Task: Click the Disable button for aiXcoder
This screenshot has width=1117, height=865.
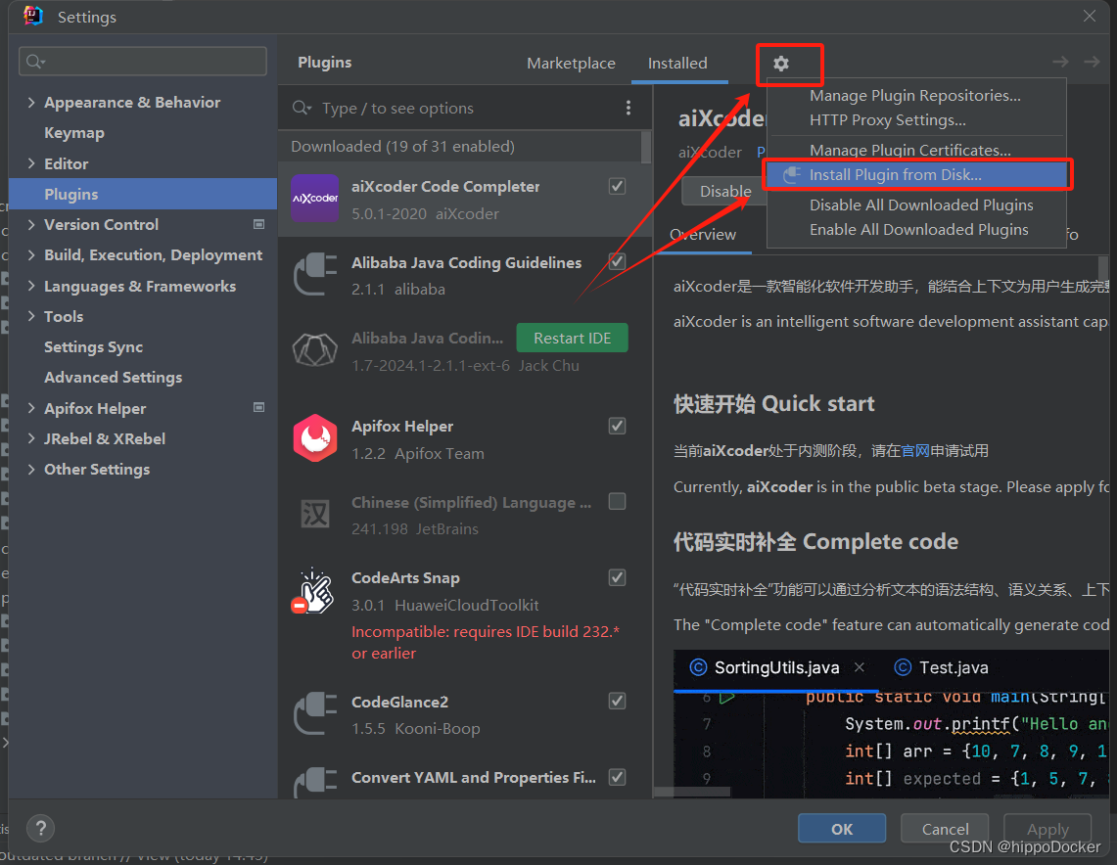Action: 725,192
